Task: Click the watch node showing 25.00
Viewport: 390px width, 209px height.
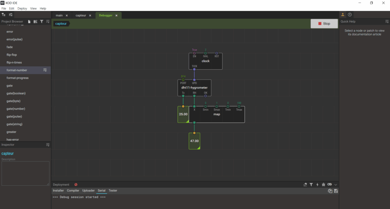Action: click(x=183, y=114)
